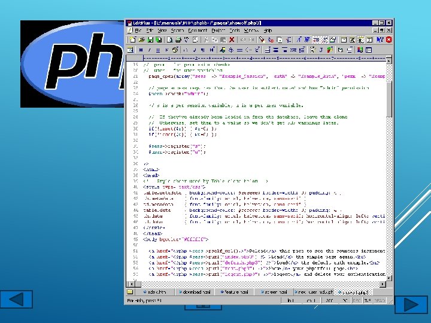The image size is (431, 323).
Task: Switch to the screen.html document tab
Action: [x=274, y=292]
